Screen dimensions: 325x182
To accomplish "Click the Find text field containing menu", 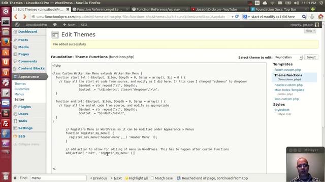I will tap(58, 178).
